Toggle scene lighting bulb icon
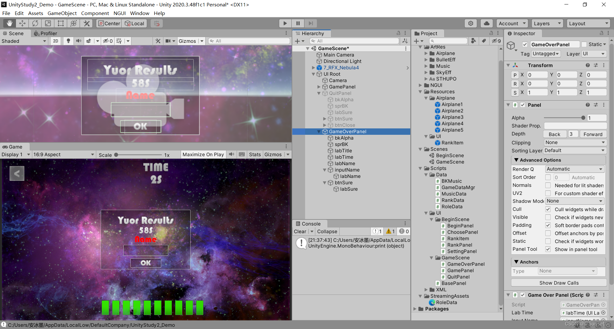The height and width of the screenshot is (329, 614). [68, 41]
